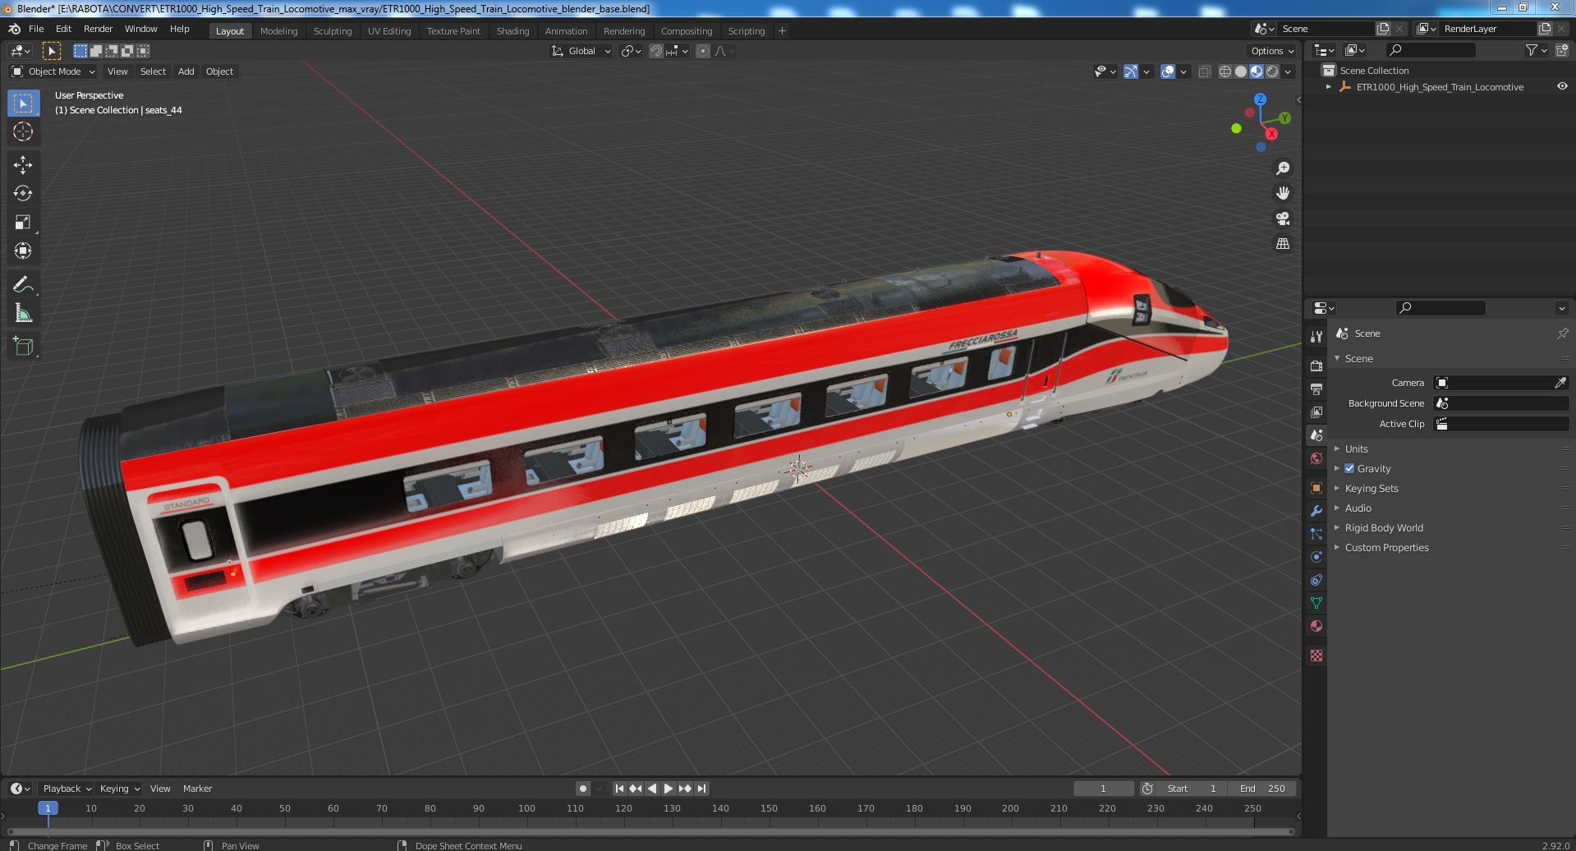This screenshot has width=1576, height=851.
Task: Switch to wireframe viewport shading
Action: 1225,71
